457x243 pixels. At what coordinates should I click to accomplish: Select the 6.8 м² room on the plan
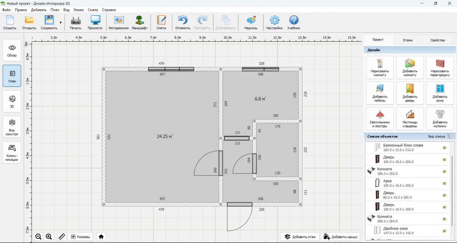(x=260, y=98)
